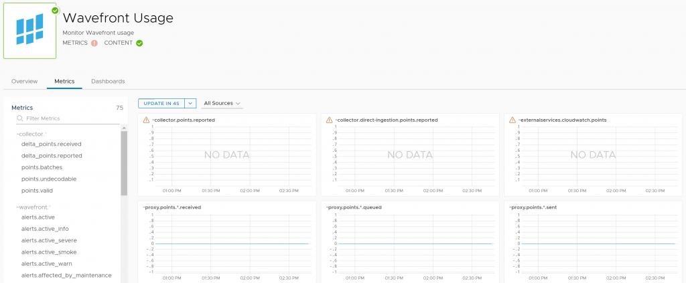
Task: Click the ~proxy.points.*.sent chart title
Action: point(531,207)
